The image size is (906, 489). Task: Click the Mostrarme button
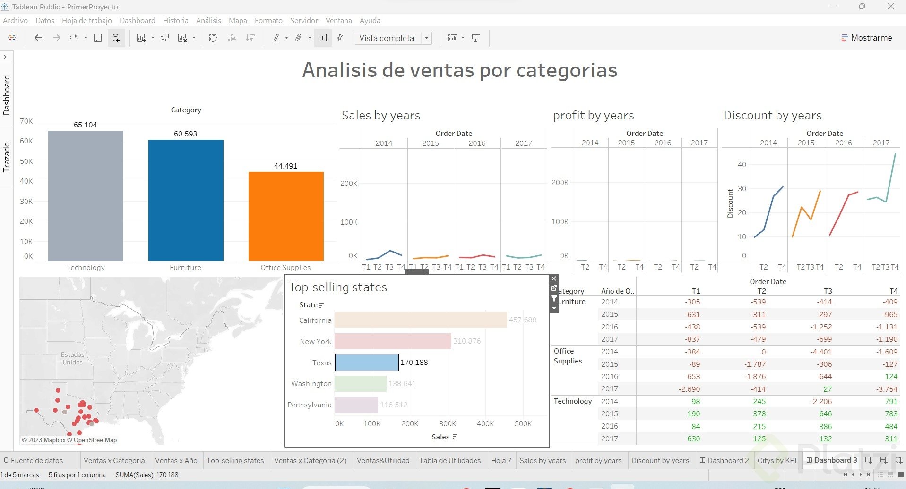(867, 37)
